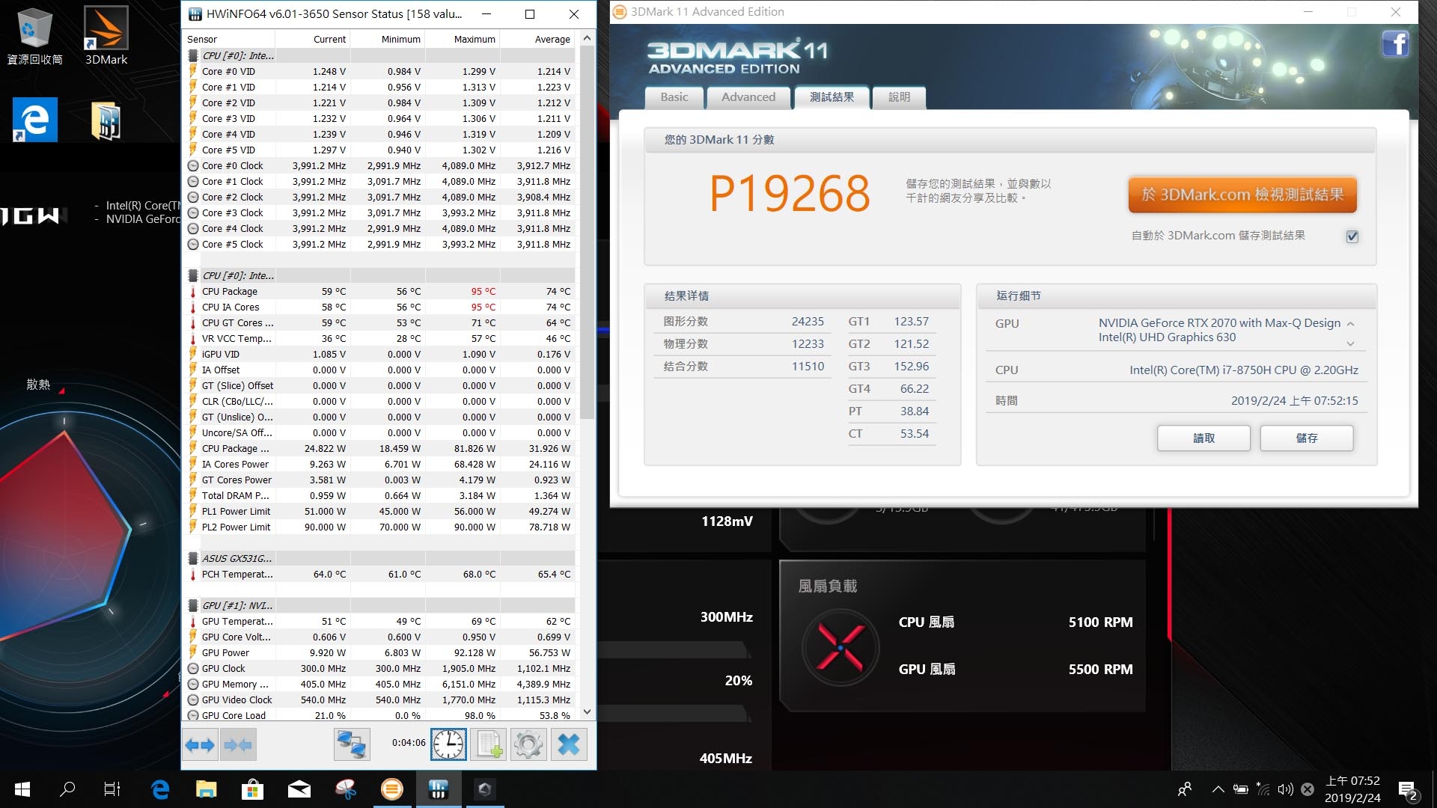Click Current column header in HWiNFO

[x=312, y=39]
